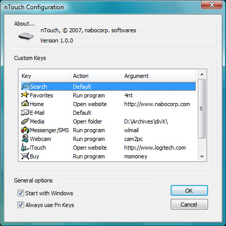This screenshot has height=226, width=226.
Task: Click the Webcam icon
Action: (25, 138)
